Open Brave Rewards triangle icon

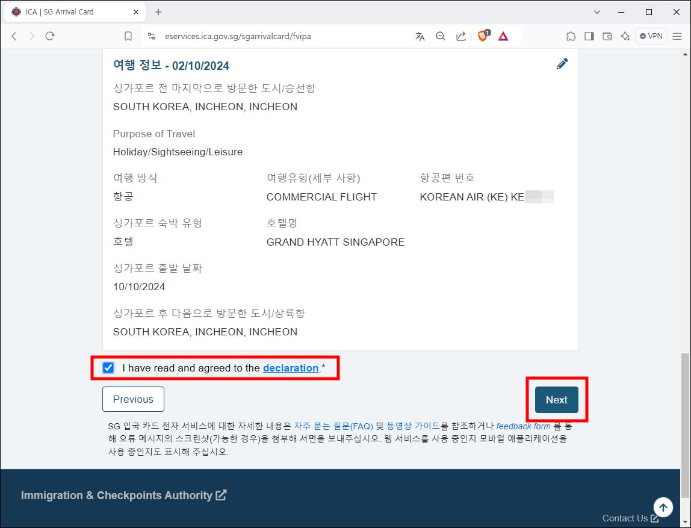503,36
